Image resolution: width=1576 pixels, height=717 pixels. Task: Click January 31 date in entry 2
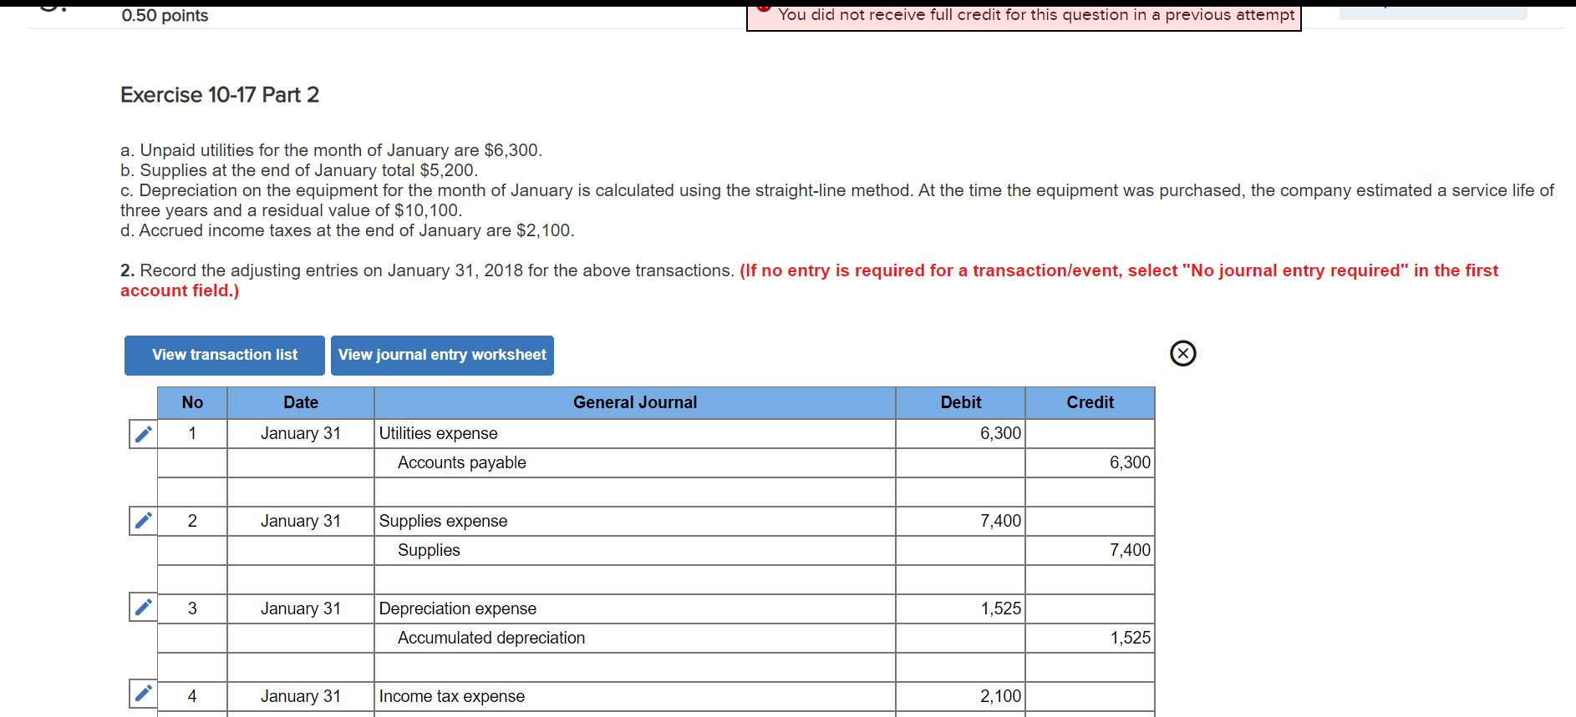[301, 521]
